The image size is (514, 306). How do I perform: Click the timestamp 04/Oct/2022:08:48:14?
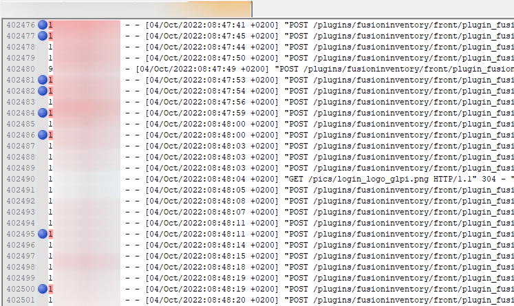197,245
